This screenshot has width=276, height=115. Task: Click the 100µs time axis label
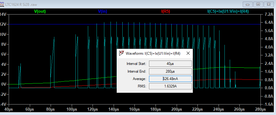(x=72, y=109)
